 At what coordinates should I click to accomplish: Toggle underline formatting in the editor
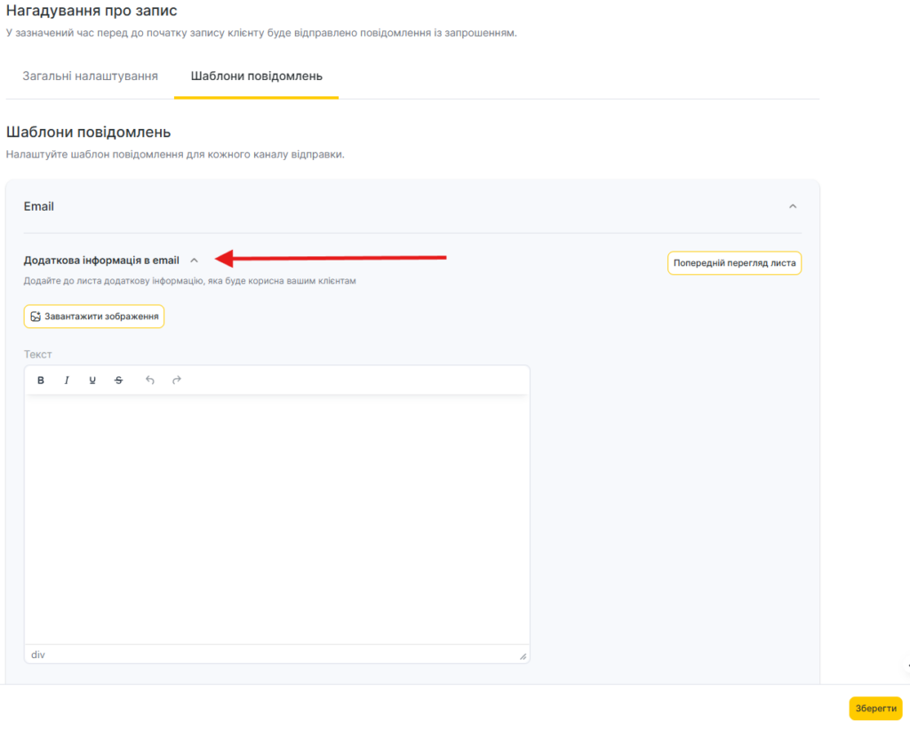92,381
